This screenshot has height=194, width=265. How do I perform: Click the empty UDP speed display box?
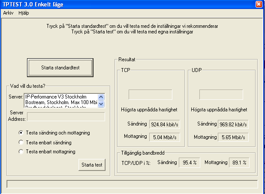pos(221,95)
